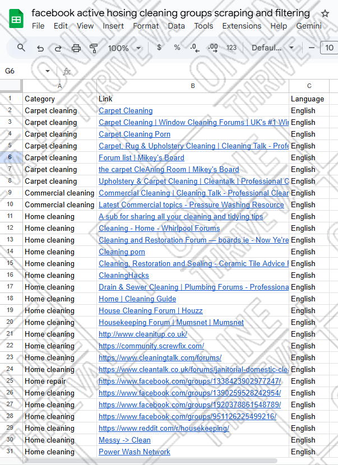Undo the last action

[40, 48]
